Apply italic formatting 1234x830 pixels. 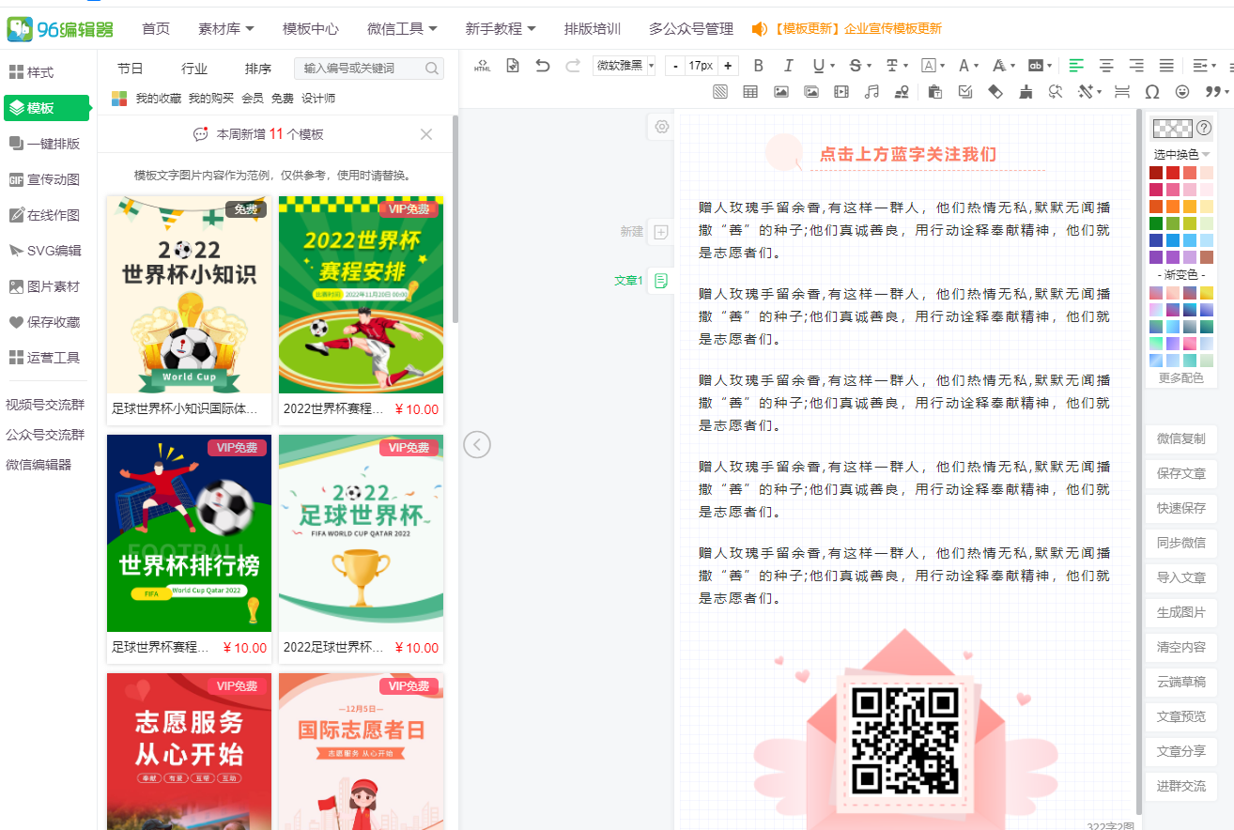(x=789, y=66)
